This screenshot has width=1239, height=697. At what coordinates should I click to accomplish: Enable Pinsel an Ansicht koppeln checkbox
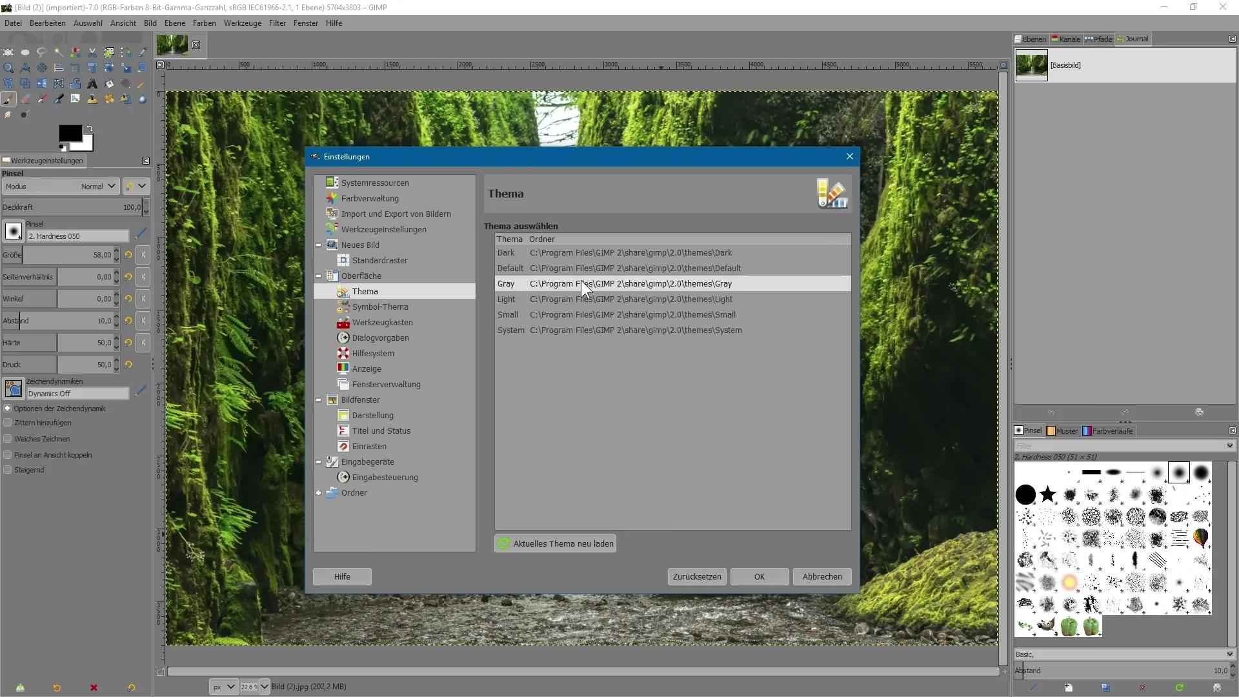pos(8,455)
